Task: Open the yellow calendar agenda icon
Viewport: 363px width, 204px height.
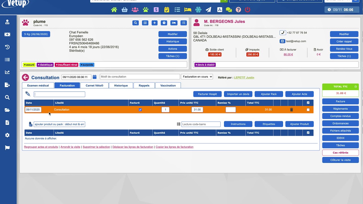Action: 167,10
